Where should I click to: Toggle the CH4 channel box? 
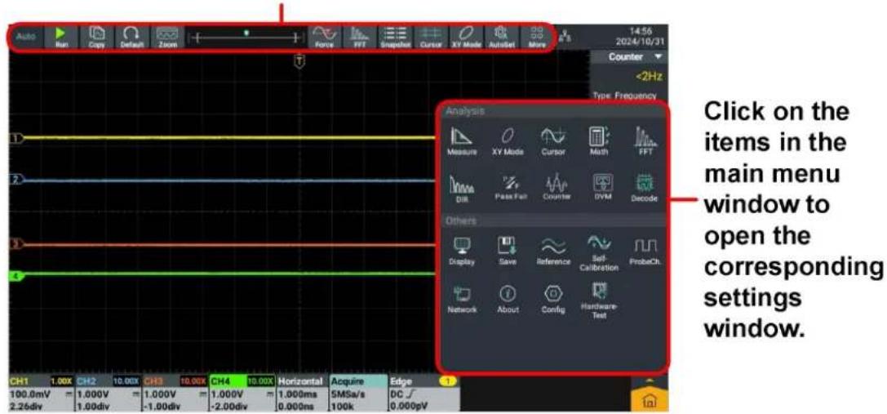click(242, 394)
